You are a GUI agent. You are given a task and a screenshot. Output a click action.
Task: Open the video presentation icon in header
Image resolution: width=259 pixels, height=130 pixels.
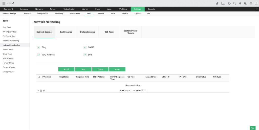pyautogui.click(x=223, y=3)
